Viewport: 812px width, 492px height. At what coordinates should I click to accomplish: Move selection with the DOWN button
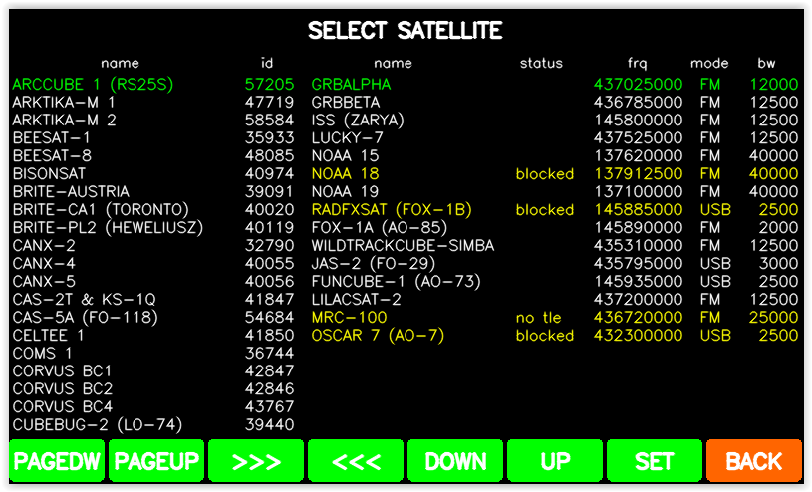(455, 460)
